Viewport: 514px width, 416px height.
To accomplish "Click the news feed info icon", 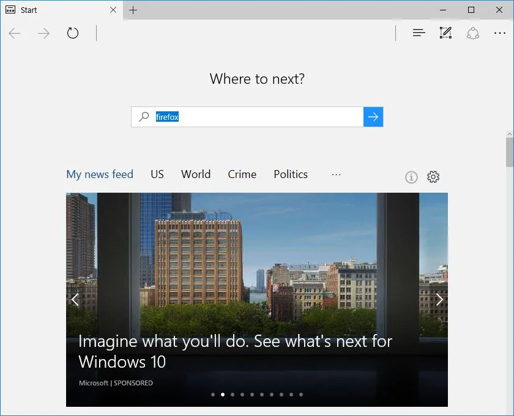I will (411, 177).
